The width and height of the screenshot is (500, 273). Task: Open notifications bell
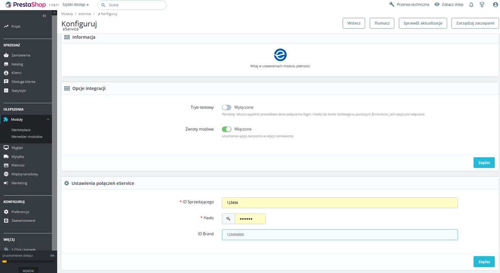pyautogui.click(x=471, y=4)
